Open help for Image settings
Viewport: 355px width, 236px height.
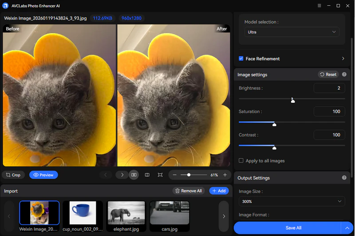tap(344, 74)
